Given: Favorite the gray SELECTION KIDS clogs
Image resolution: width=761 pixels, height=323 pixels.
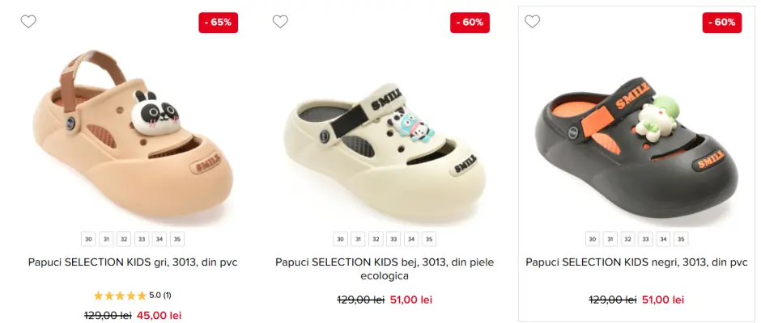Looking at the screenshot, I should tap(28, 22).
